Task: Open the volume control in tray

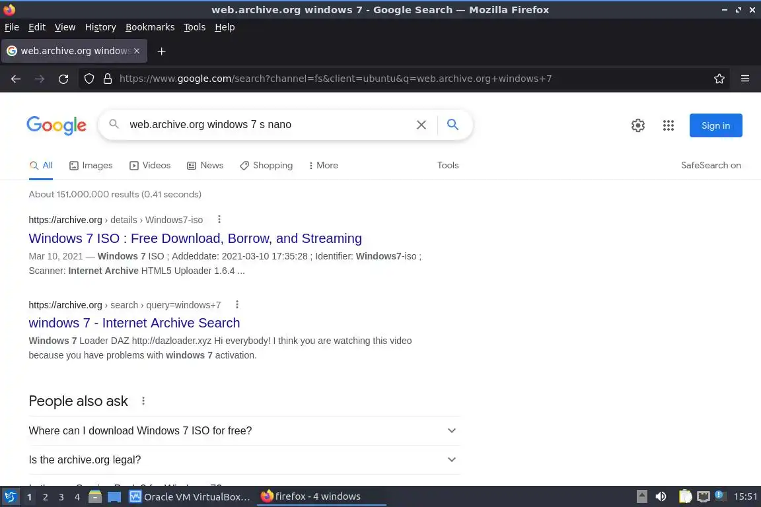Action: [661, 496]
